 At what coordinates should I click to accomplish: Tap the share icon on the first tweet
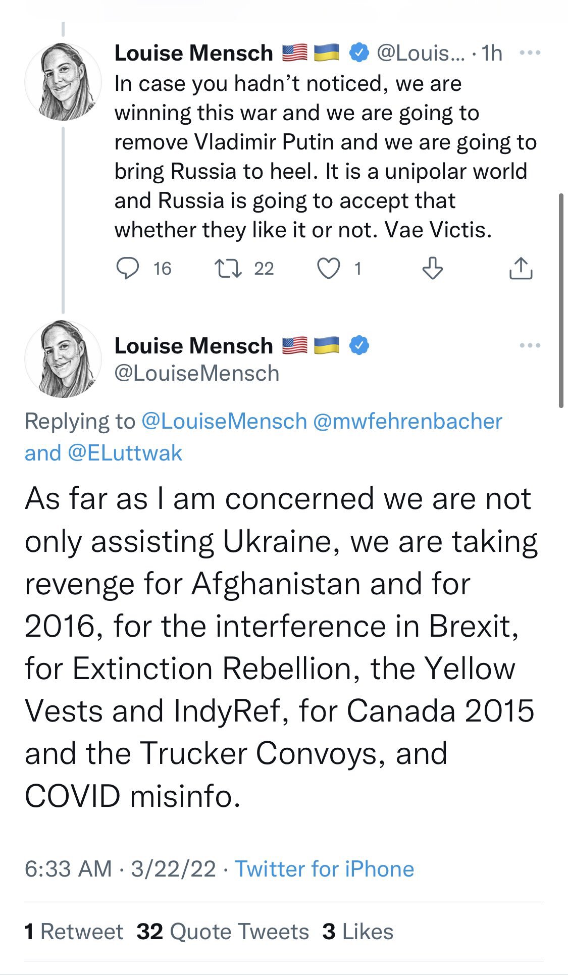pyautogui.click(x=521, y=268)
